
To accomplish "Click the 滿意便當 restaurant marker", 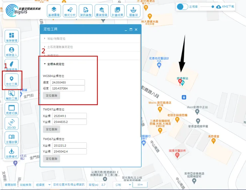I will point(213,141).
